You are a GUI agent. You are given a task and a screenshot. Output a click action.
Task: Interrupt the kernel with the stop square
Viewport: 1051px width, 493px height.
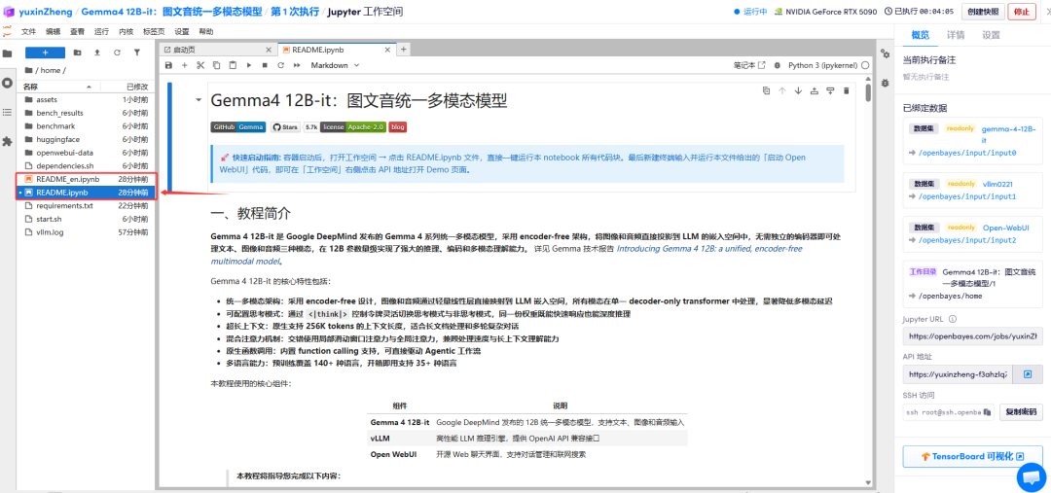pyautogui.click(x=265, y=65)
